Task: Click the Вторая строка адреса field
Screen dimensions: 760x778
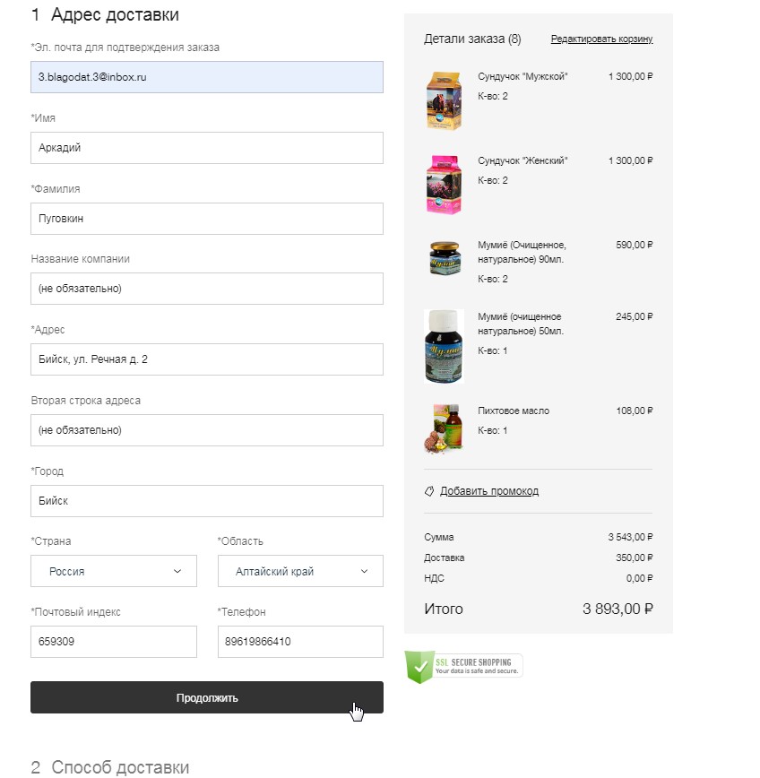Action: pyautogui.click(x=206, y=430)
